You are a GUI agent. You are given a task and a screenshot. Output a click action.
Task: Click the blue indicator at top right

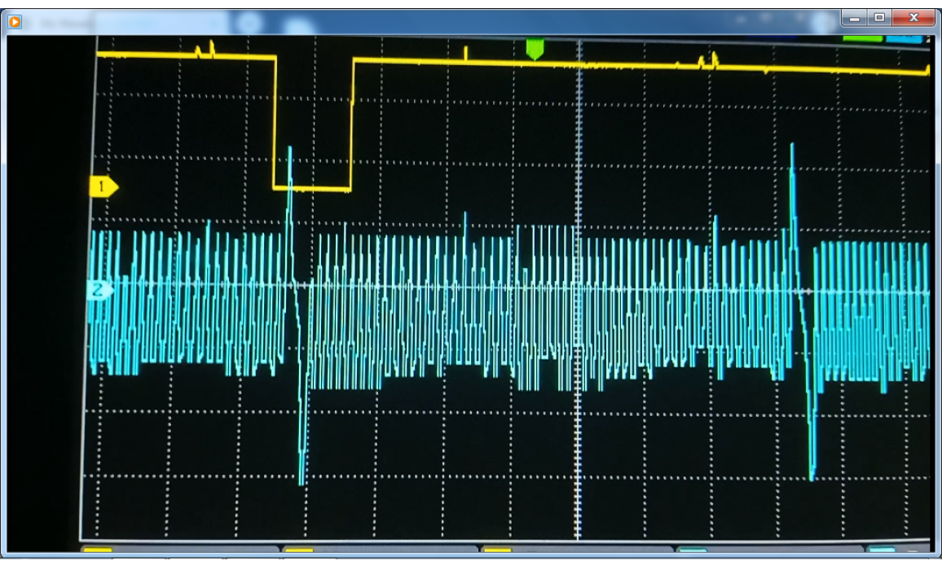905,38
